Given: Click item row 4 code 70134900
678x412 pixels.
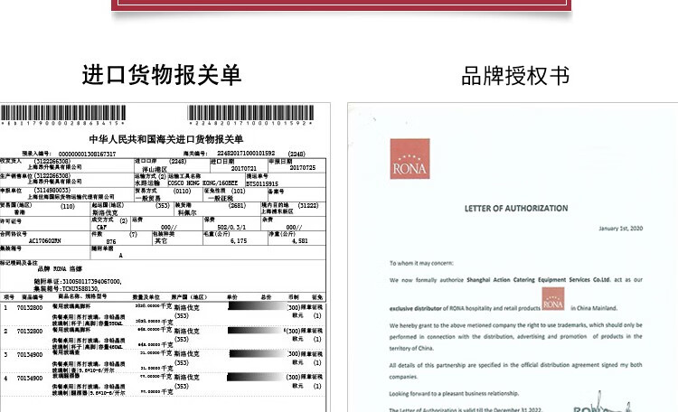Looking at the screenshot, I should pos(30,379).
